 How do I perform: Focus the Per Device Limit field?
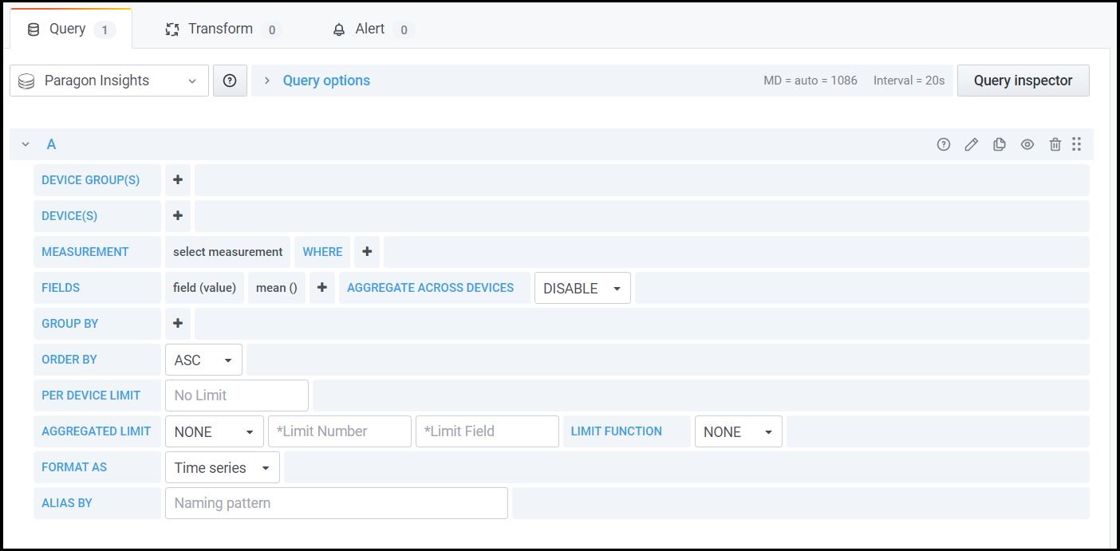[237, 396]
